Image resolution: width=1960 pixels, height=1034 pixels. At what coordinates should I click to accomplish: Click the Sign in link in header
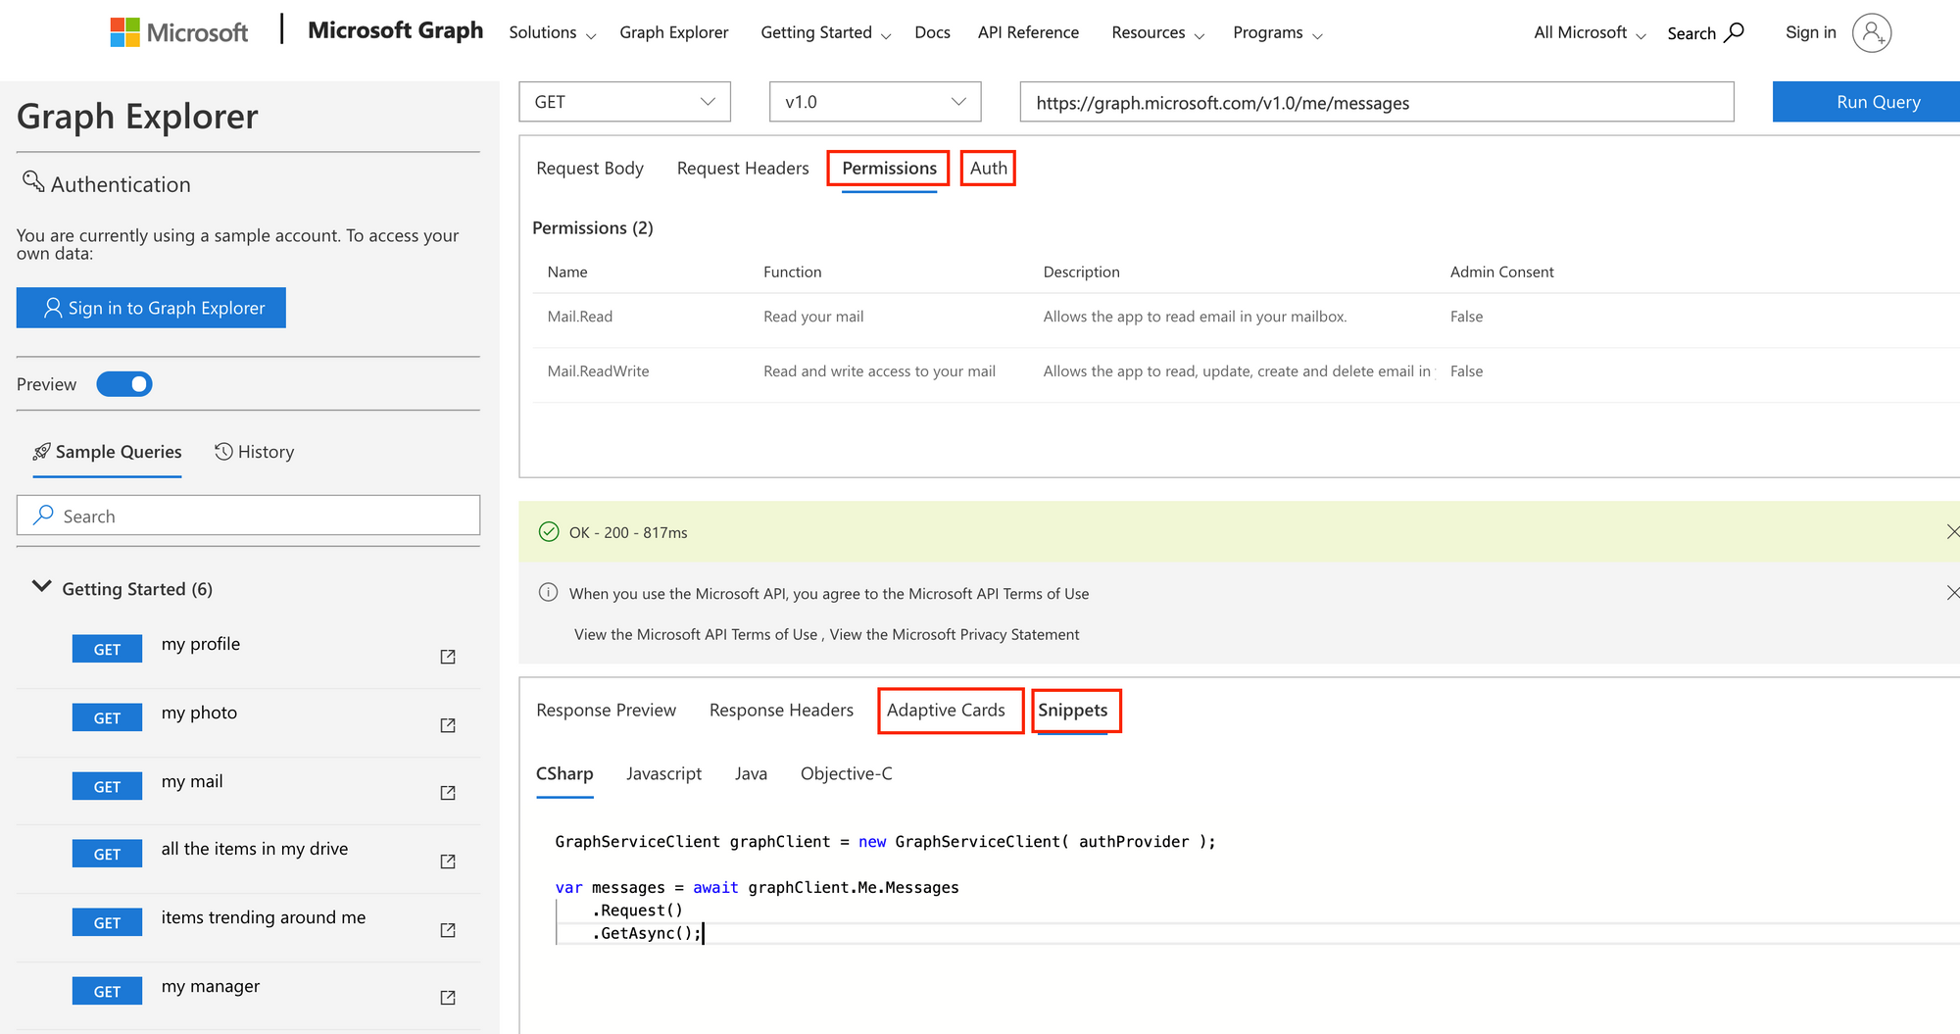pyautogui.click(x=1810, y=32)
